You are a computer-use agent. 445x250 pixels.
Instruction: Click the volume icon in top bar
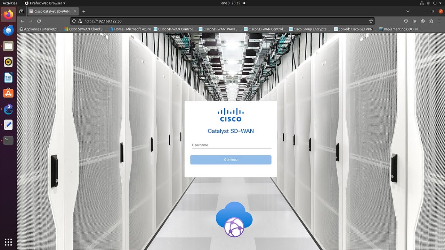428,3
